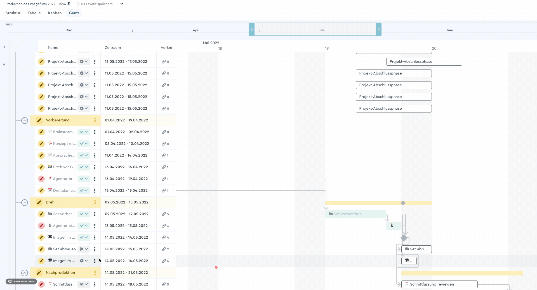This screenshot has height=290, width=537.
Task: Click the right handle of timeline range slider
Action: tap(379, 29)
